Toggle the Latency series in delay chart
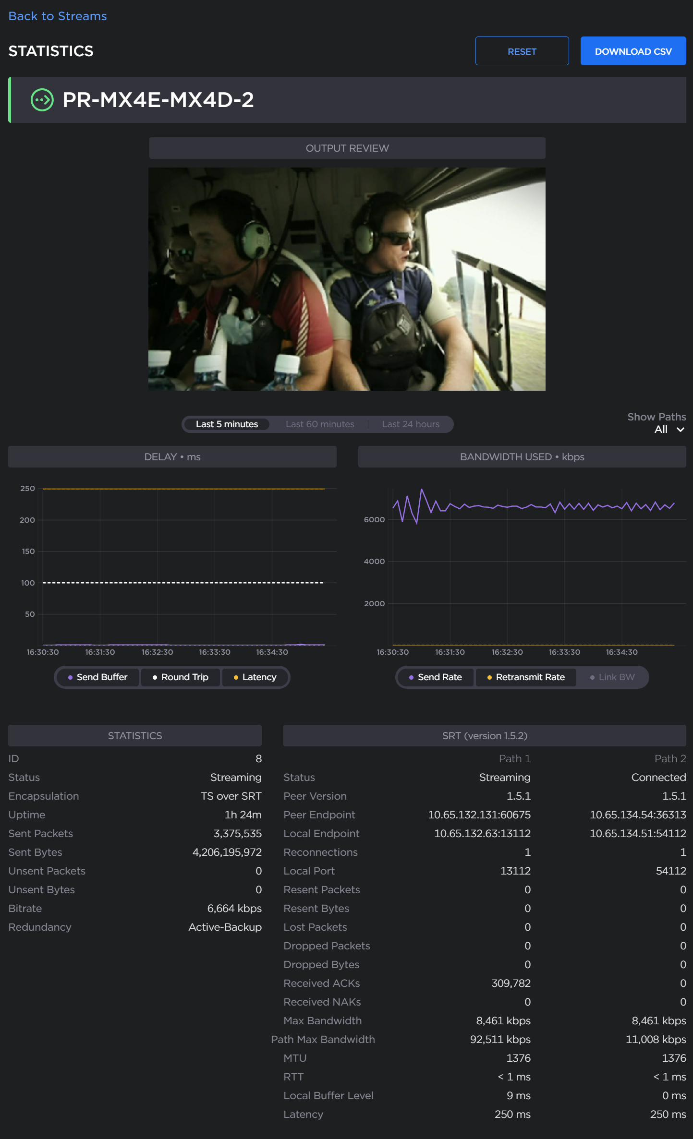Screen dimensions: 693x1139 click(x=255, y=677)
